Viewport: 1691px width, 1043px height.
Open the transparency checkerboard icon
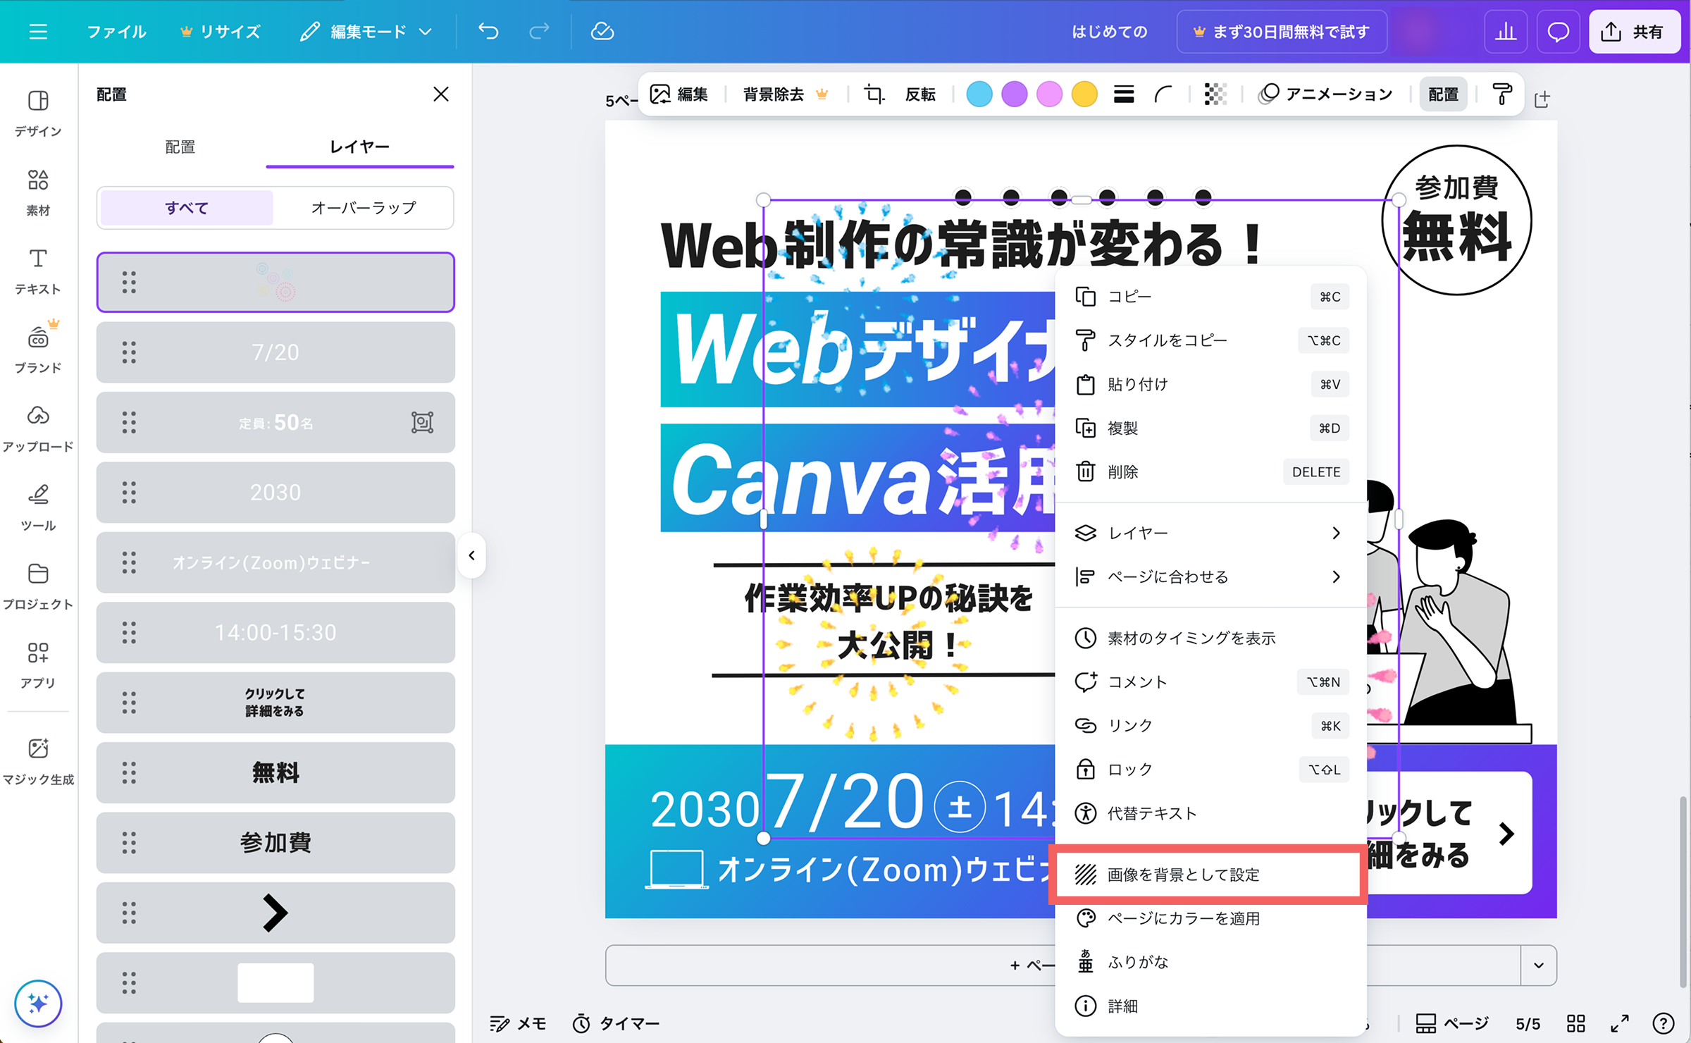[1215, 94]
